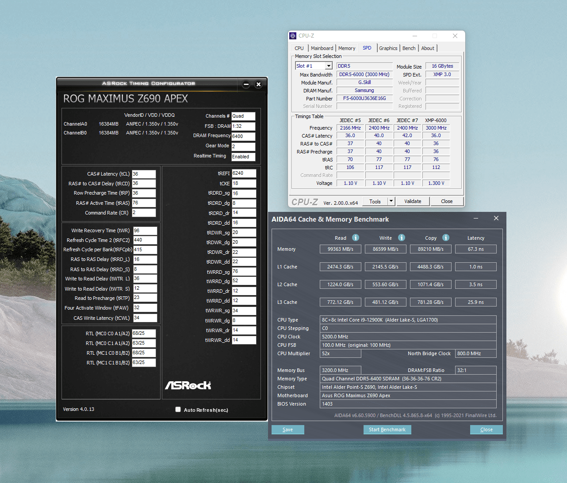Click the info icon next to Copy
567x483 pixels.
point(446,238)
